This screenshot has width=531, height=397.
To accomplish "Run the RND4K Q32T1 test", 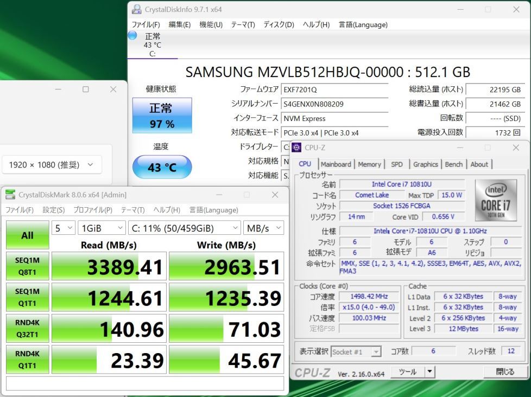I will tap(28, 328).
